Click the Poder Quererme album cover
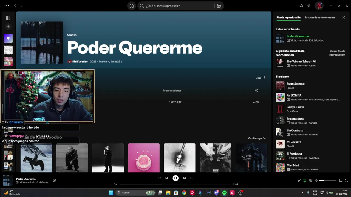Viewport: 351px width, 197px height. [42, 43]
